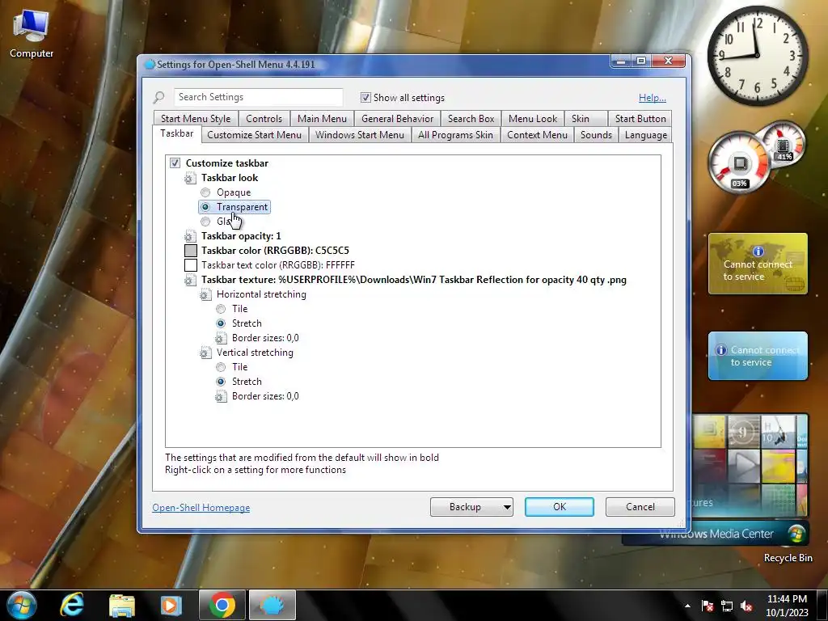
Task: Click the search magnifier icon in settings
Action: [x=159, y=97]
